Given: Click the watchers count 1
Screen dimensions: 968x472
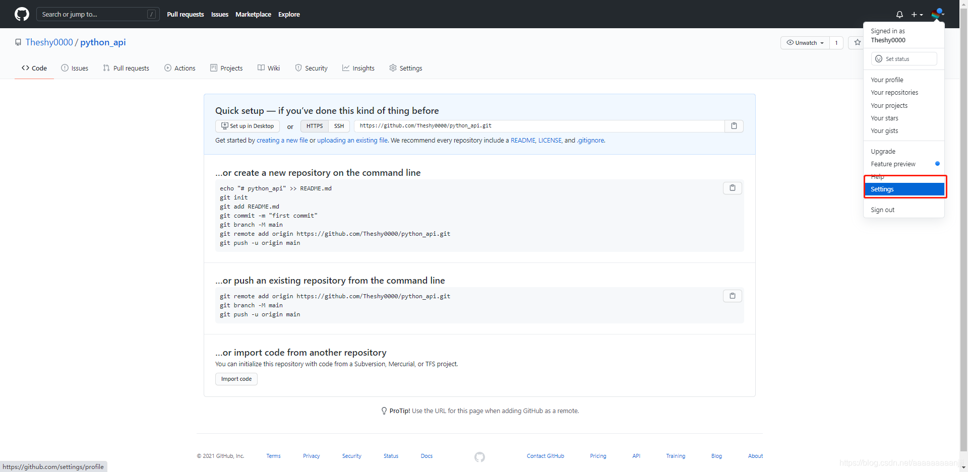Looking at the screenshot, I should point(836,43).
